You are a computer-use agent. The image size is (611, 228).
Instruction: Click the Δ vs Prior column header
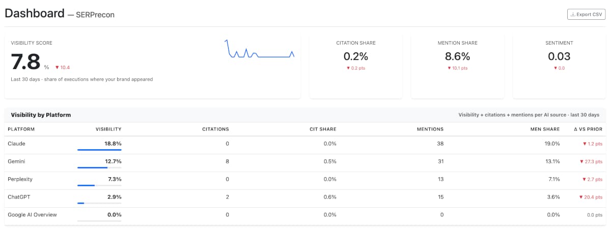pyautogui.click(x=588, y=129)
